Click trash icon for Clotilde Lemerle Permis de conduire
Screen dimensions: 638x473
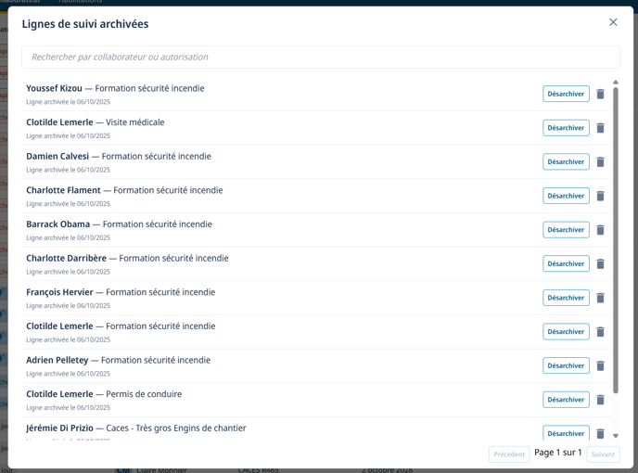tap(600, 400)
